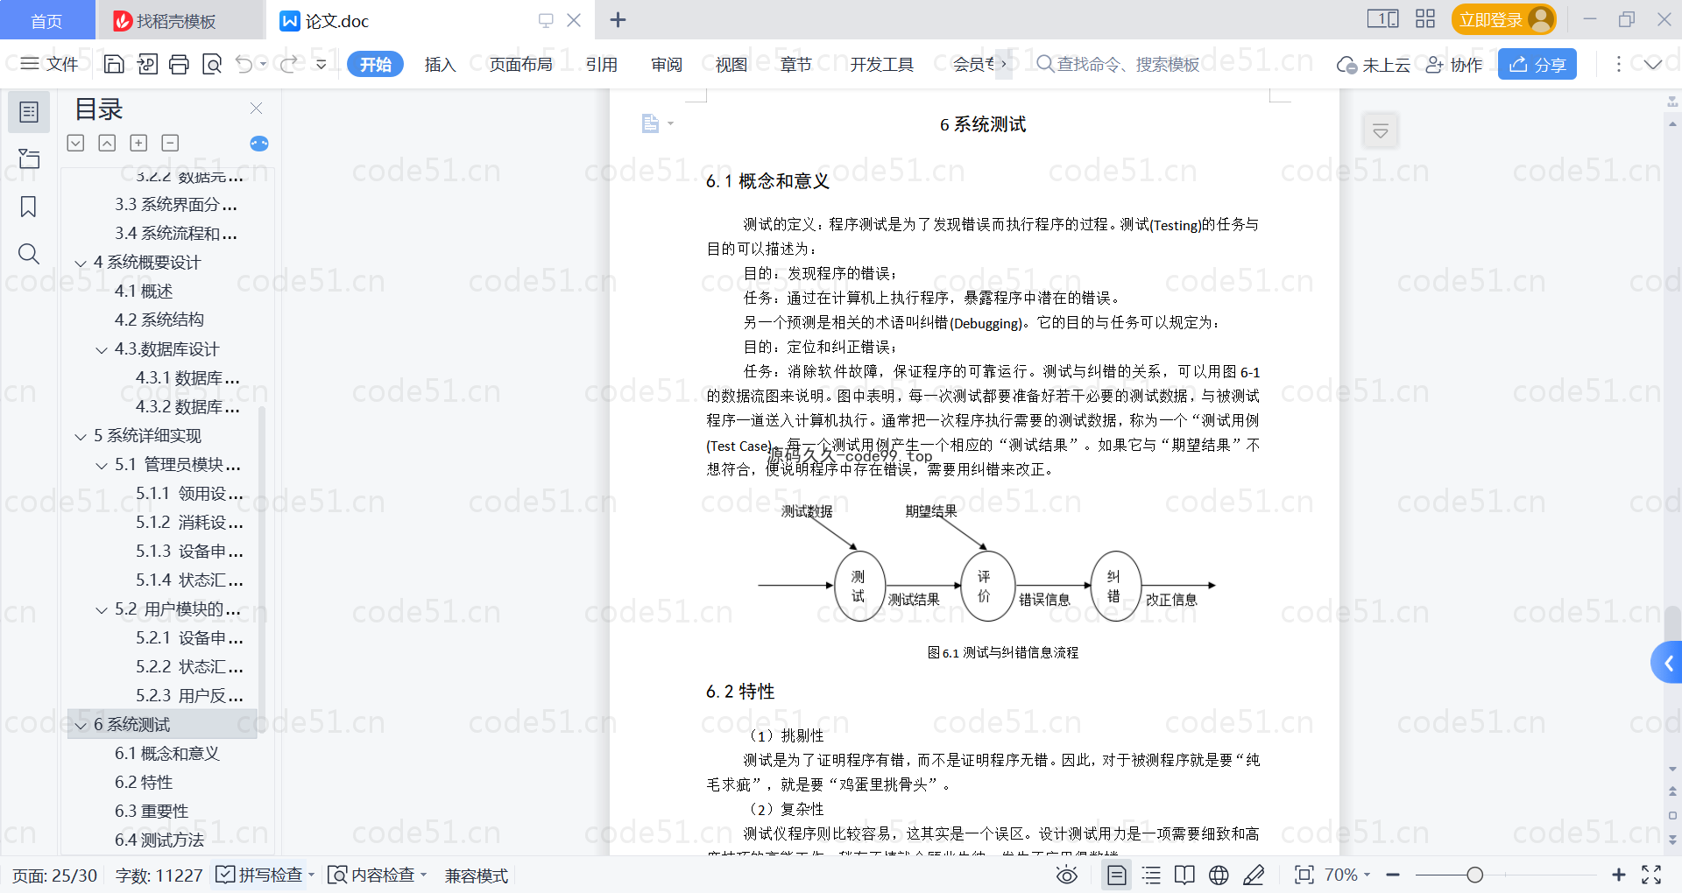Click the zoom in plus button
The image size is (1682, 893).
[x=1619, y=875]
